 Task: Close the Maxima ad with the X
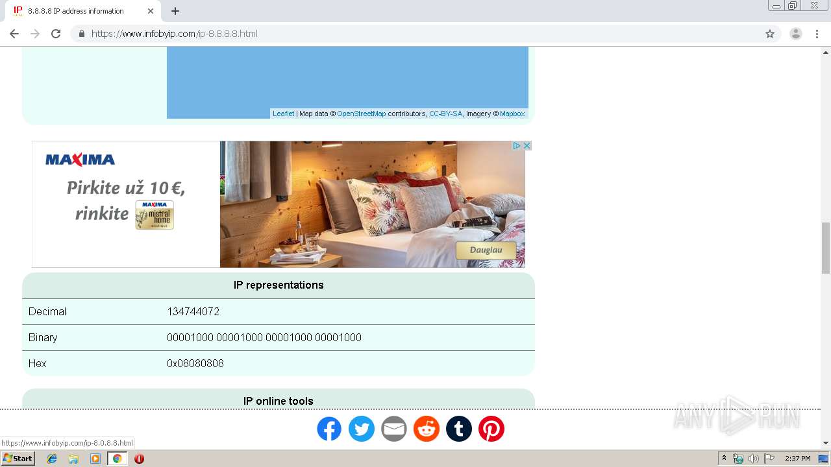[527, 146]
